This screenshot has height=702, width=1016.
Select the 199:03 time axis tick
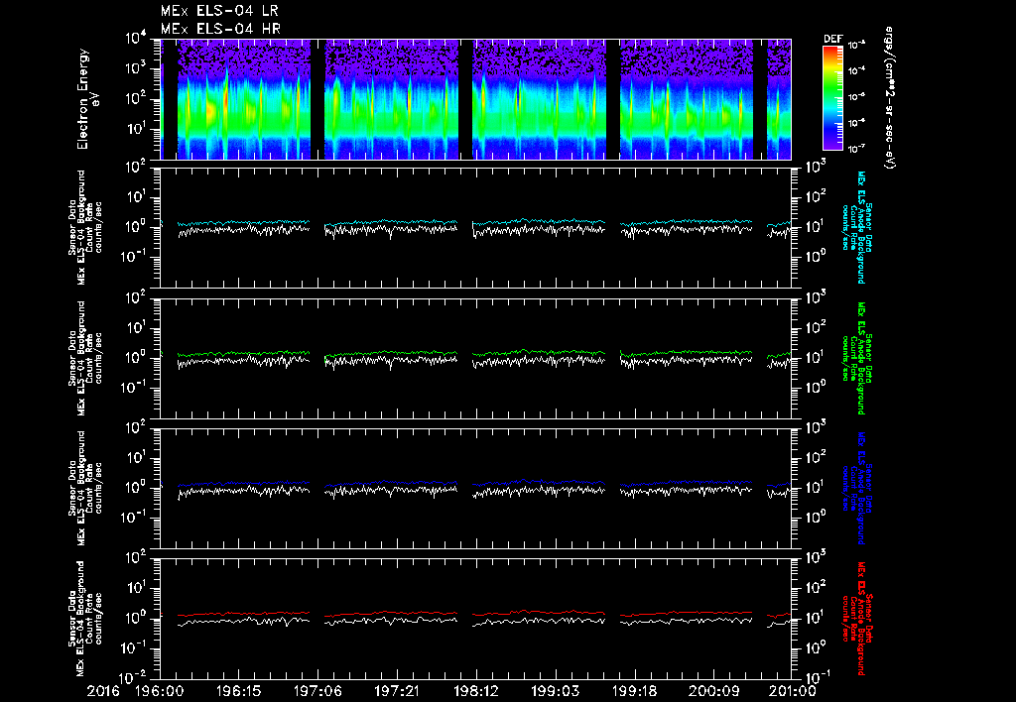tap(555, 690)
